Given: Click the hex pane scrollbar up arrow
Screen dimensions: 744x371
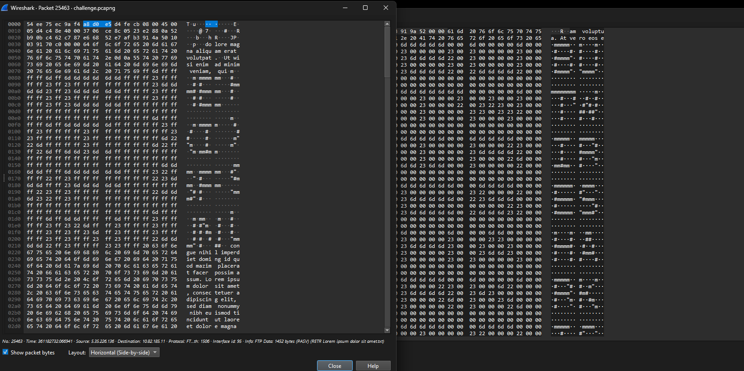Looking at the screenshot, I should click(x=387, y=24).
